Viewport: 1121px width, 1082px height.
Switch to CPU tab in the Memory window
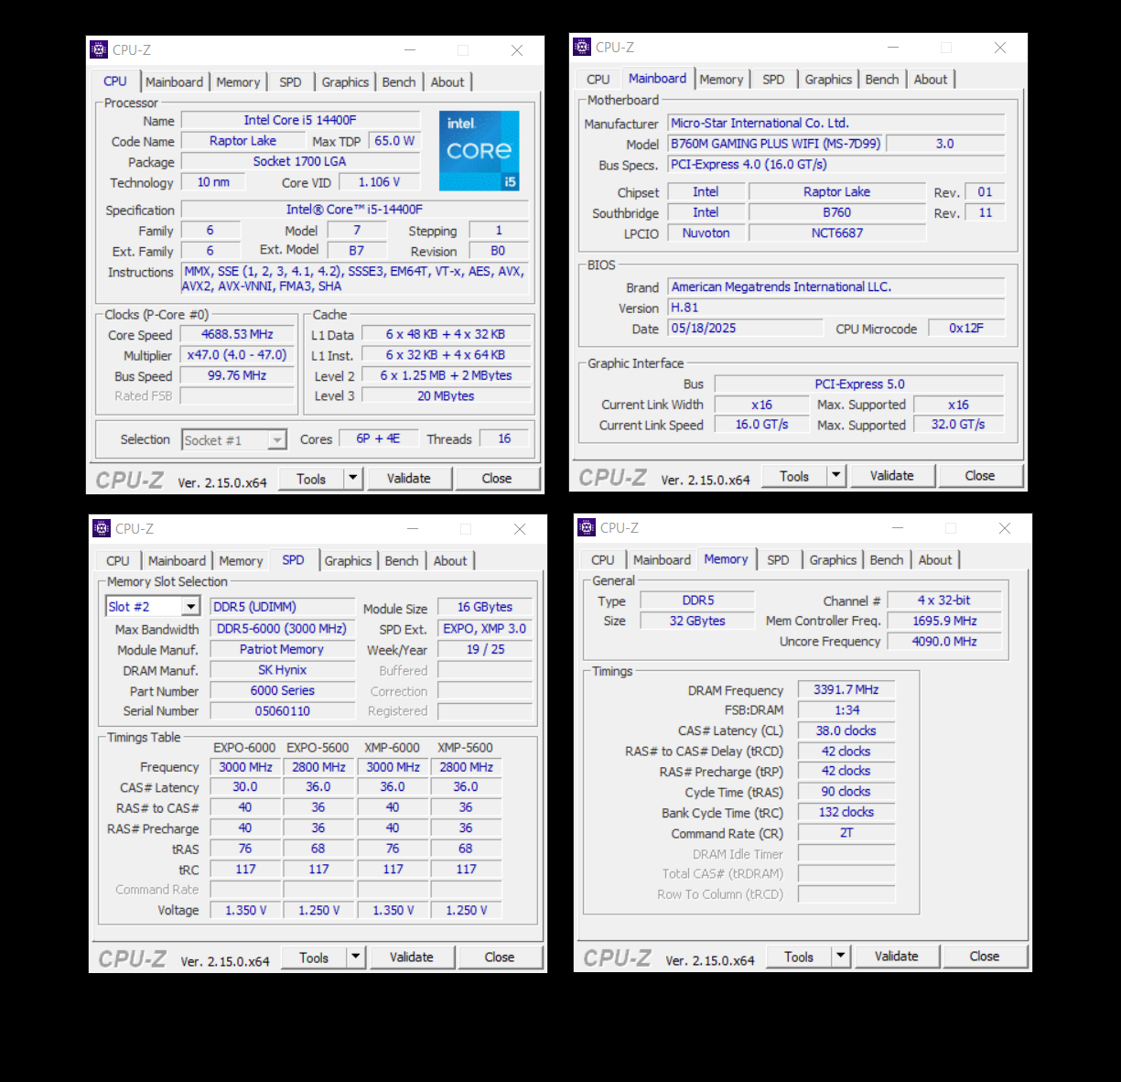pos(603,560)
